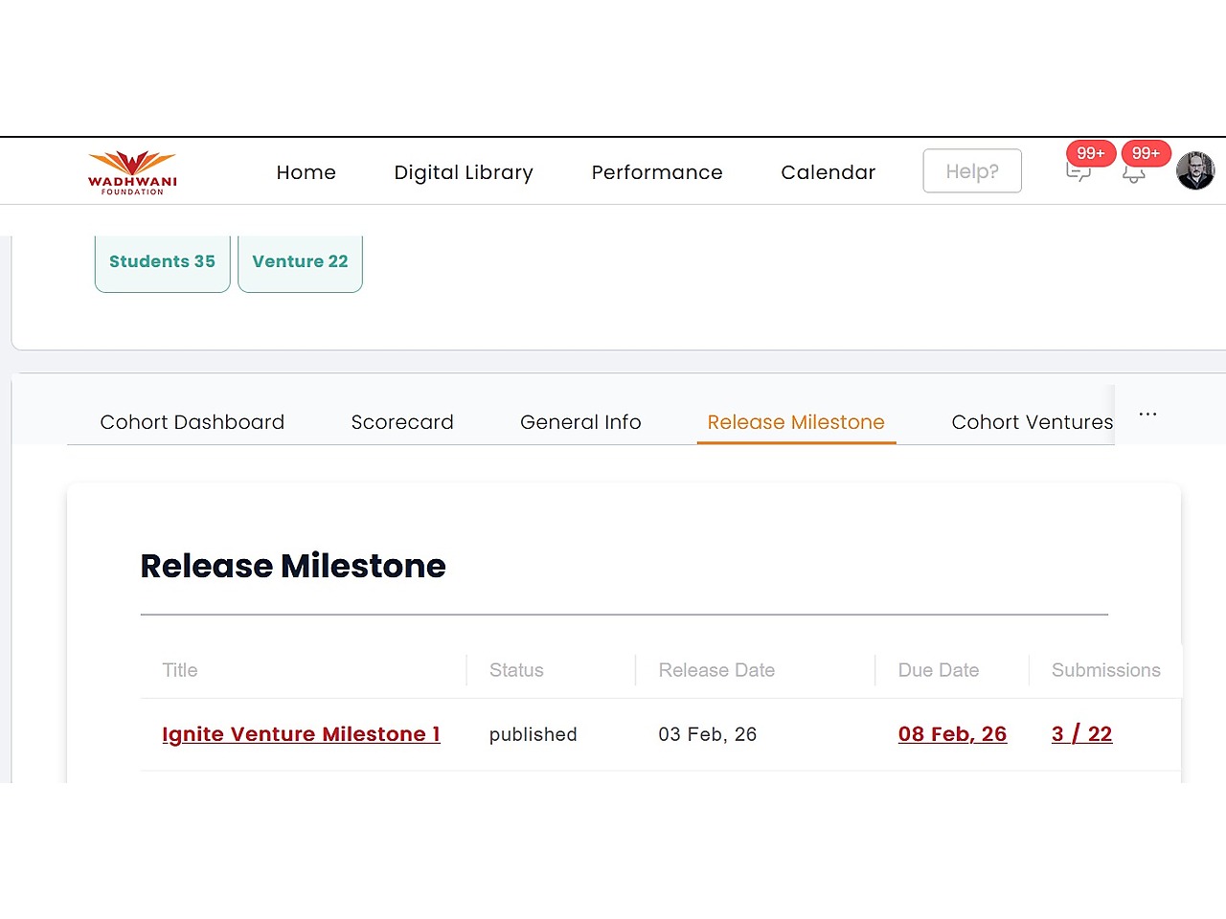This screenshot has height=919, width=1226.
Task: Select the Venture 22 button
Action: pyautogui.click(x=300, y=261)
